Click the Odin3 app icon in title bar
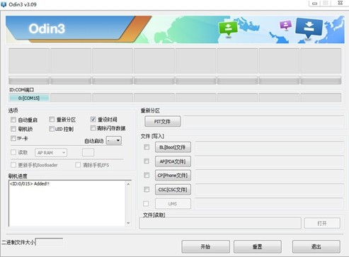 4,4
